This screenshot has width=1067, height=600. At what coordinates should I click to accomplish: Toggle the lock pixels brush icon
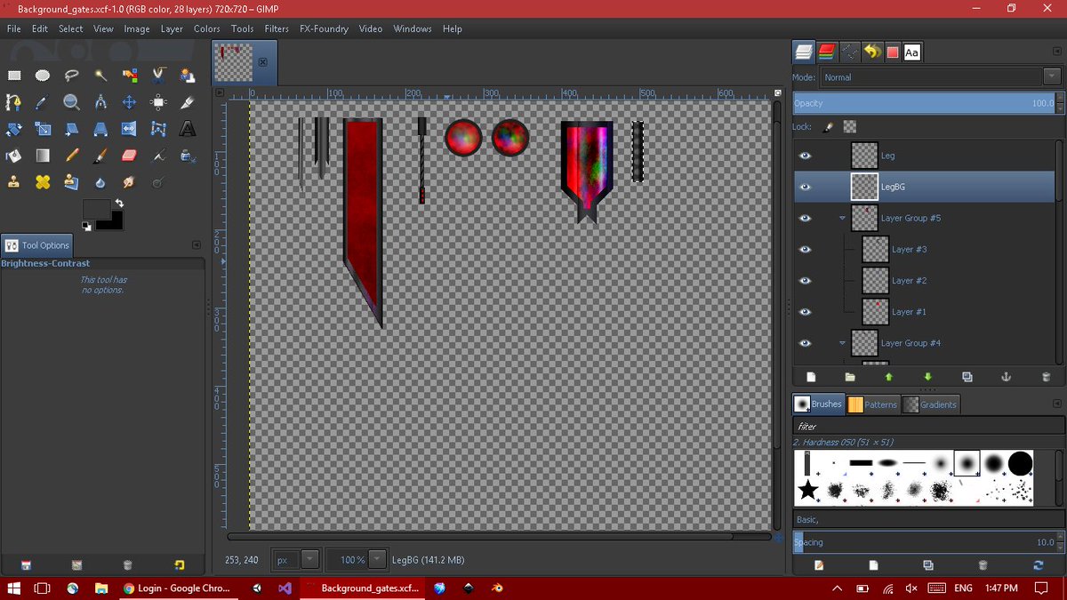point(829,127)
